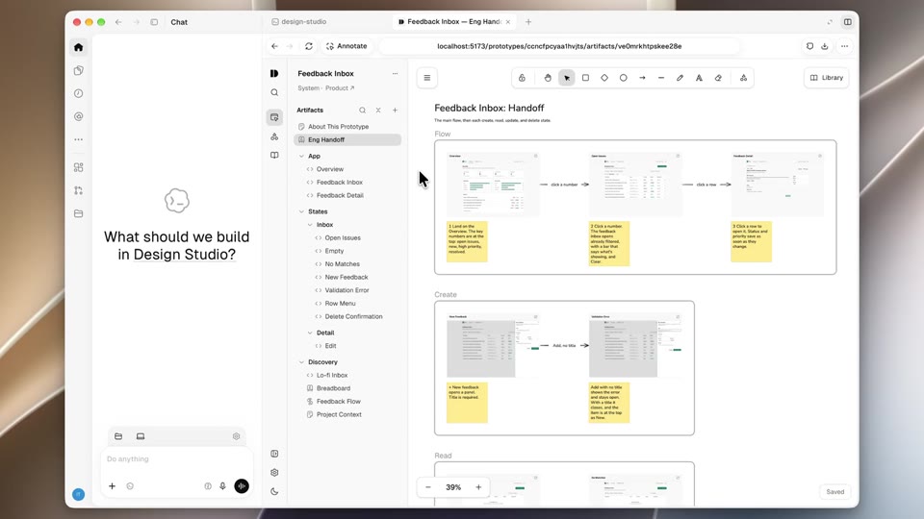Click the localhost address bar
This screenshot has width=924, height=519.
[559, 46]
